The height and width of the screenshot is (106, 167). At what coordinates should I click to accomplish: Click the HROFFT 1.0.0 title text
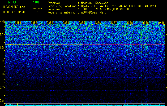pos(21,2)
